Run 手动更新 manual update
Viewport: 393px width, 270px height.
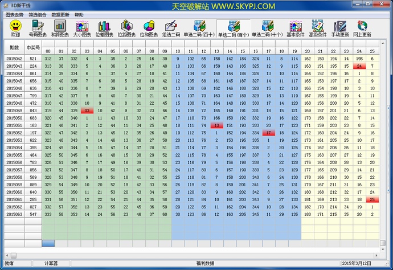(340, 28)
